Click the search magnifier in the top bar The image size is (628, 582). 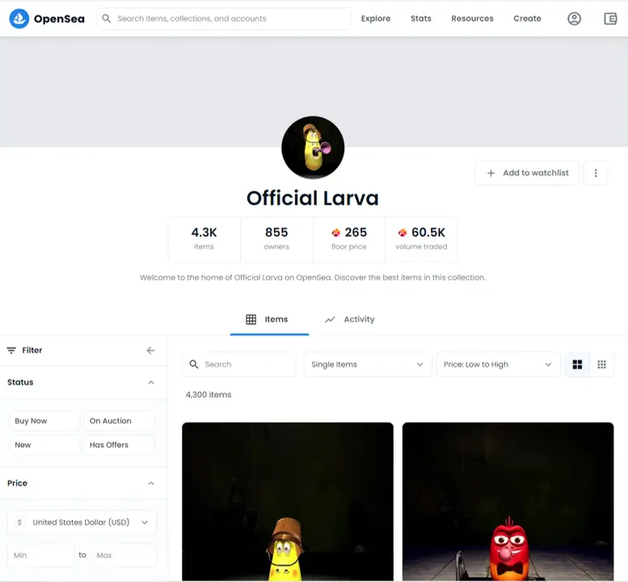point(106,19)
